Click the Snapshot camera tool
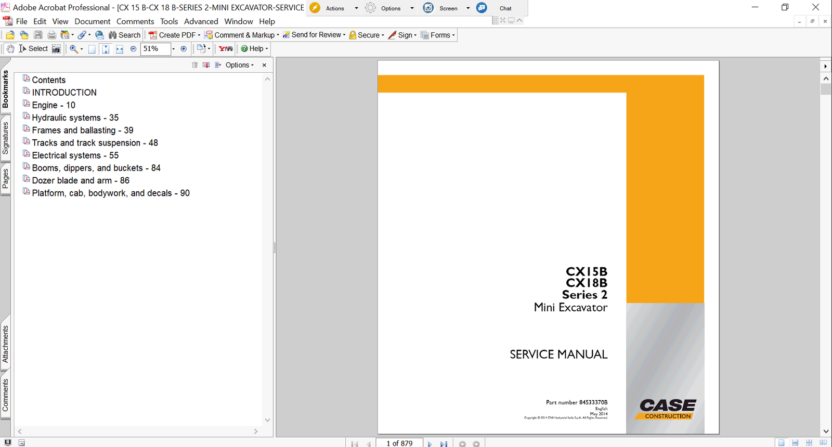This screenshot has height=447, width=832. (56, 49)
